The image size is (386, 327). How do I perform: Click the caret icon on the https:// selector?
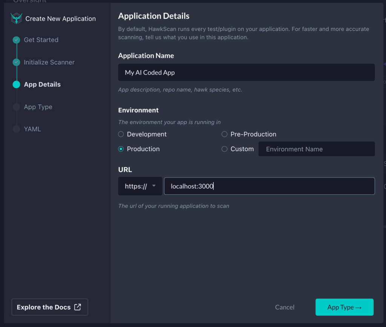click(154, 186)
